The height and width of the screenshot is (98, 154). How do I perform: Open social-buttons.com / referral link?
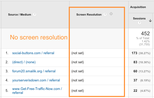[x=33, y=53]
